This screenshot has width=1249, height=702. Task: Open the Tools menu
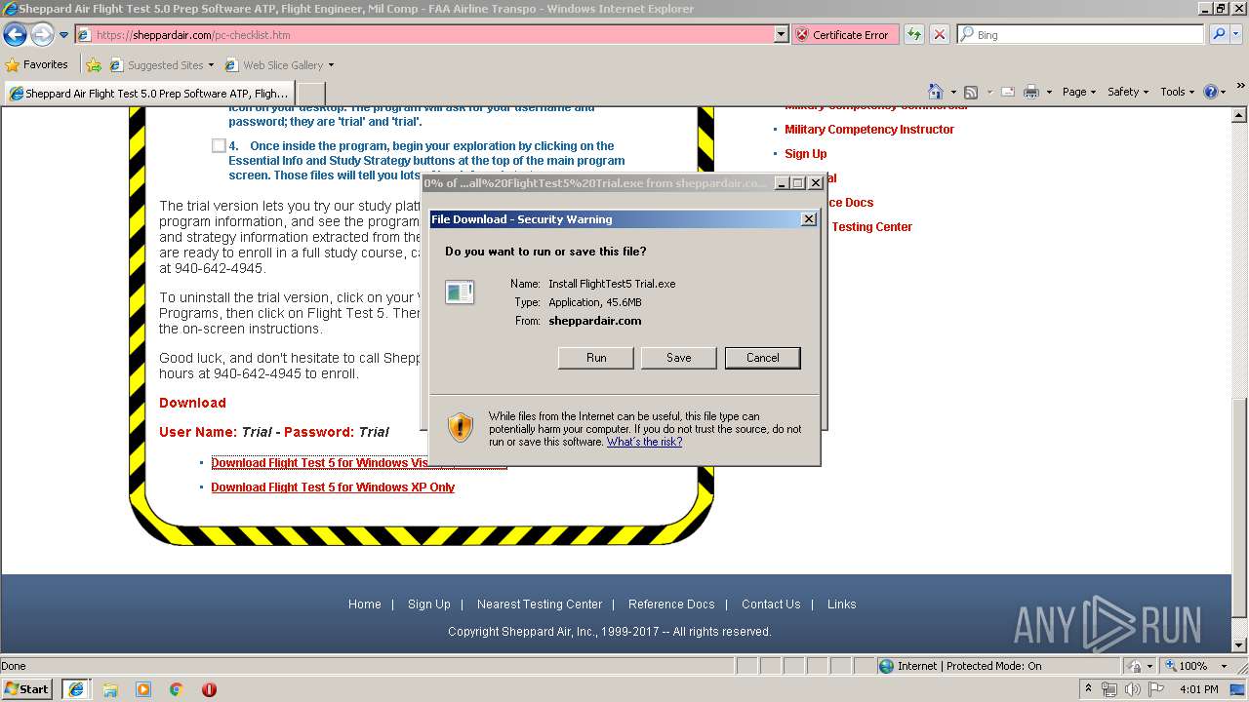point(1178,92)
